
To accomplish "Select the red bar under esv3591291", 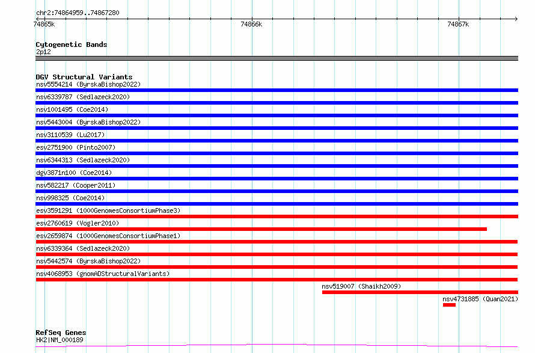I will 277,216.
